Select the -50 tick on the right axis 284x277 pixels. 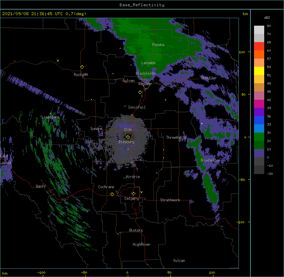point(242,180)
